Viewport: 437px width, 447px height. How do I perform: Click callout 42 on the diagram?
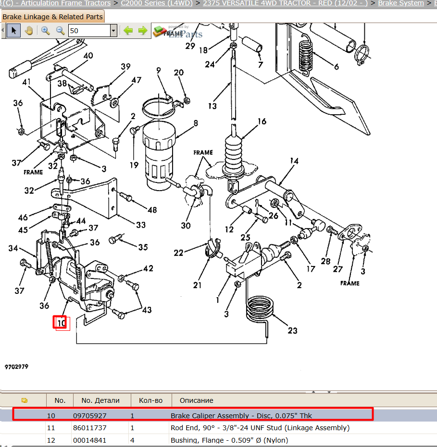click(148, 268)
